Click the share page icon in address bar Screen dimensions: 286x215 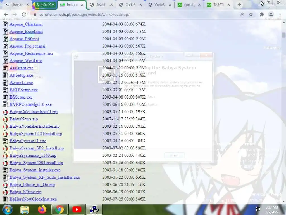[x=242, y=15]
